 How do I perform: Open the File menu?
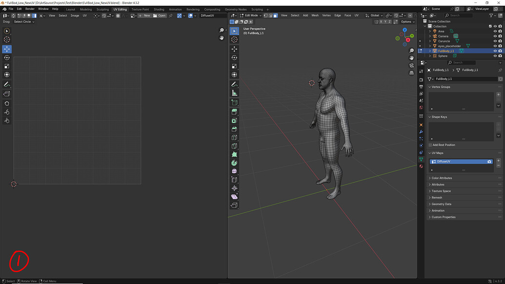tap(11, 9)
